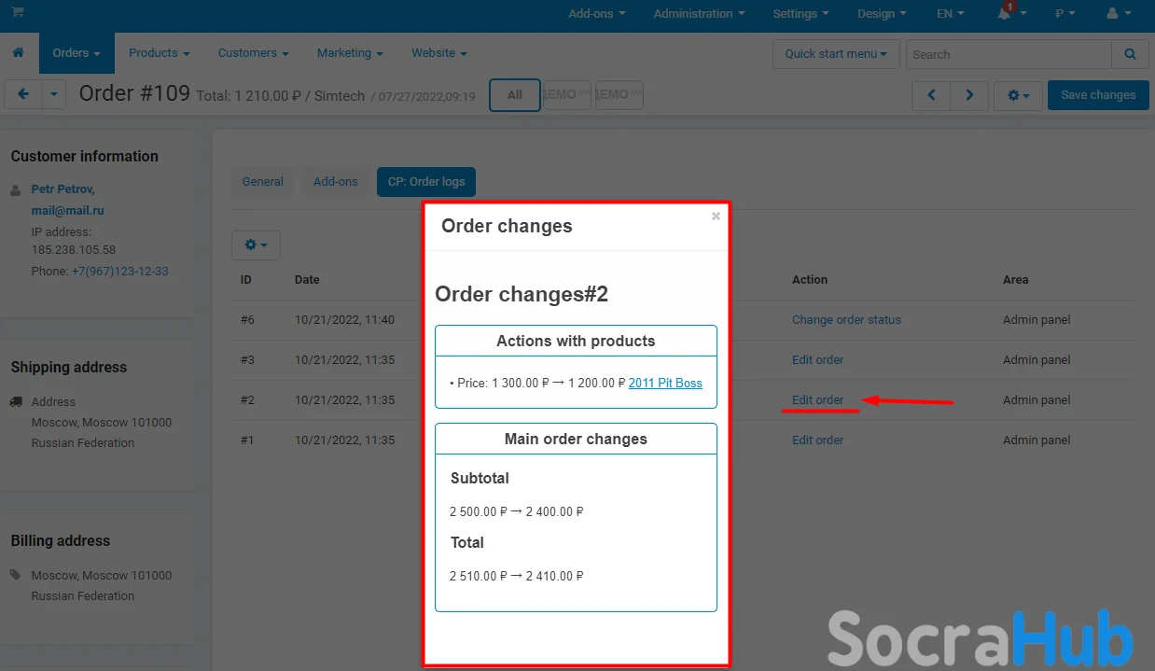Open dropdown caret next to back arrow
1155x671 pixels.
pyautogui.click(x=54, y=95)
